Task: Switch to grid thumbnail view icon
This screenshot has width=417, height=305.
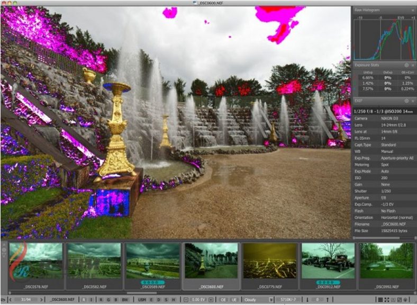Action: pos(380,300)
